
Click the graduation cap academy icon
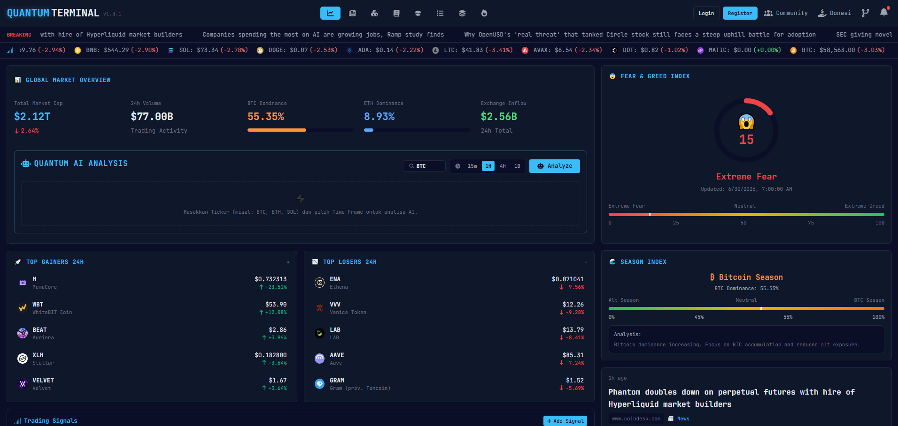click(x=418, y=13)
